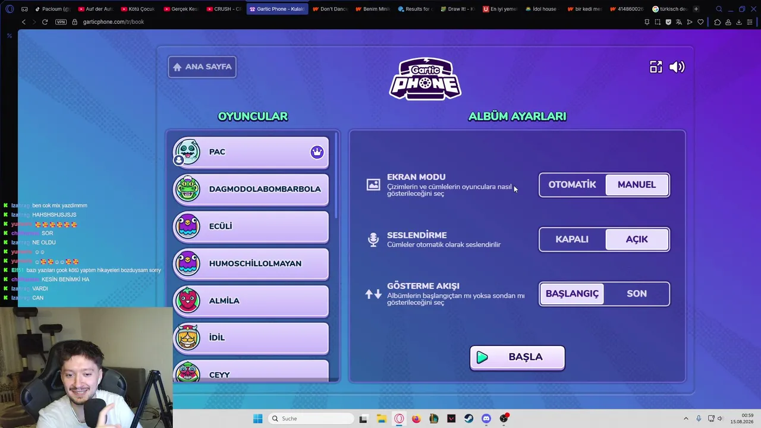The height and width of the screenshot is (428, 761).
Task: Select player HUMOSCHİLLOLMAYAN in the list
Action: coord(251,263)
